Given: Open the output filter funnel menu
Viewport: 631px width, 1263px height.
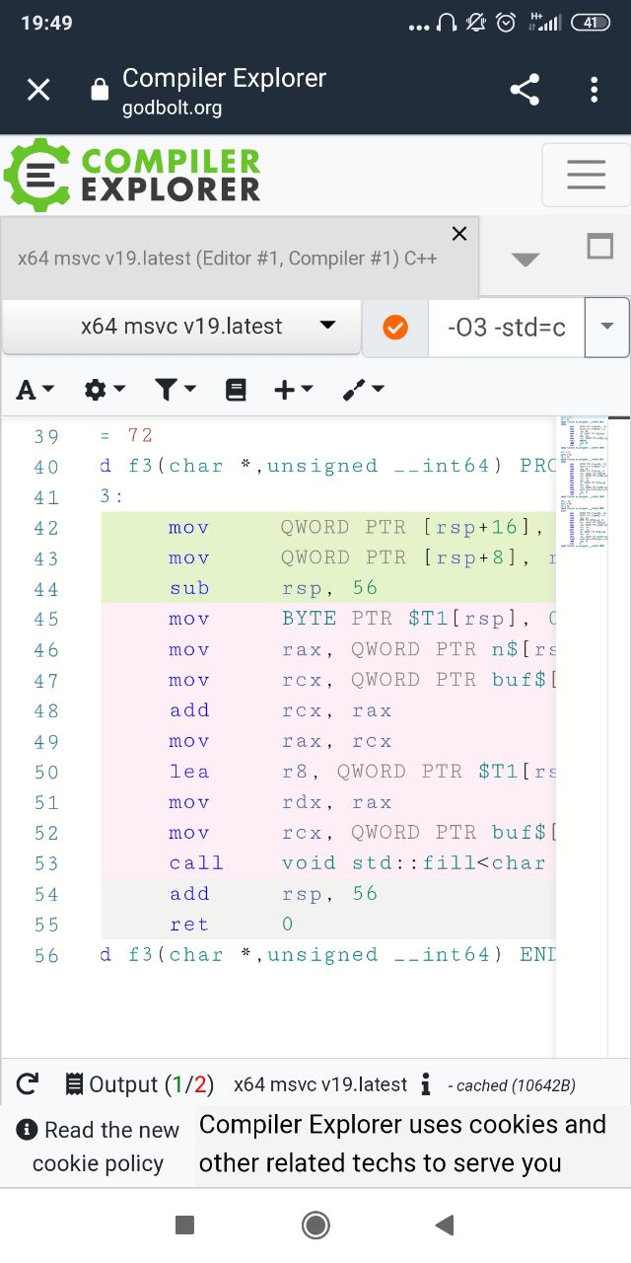Looking at the screenshot, I should [x=175, y=390].
